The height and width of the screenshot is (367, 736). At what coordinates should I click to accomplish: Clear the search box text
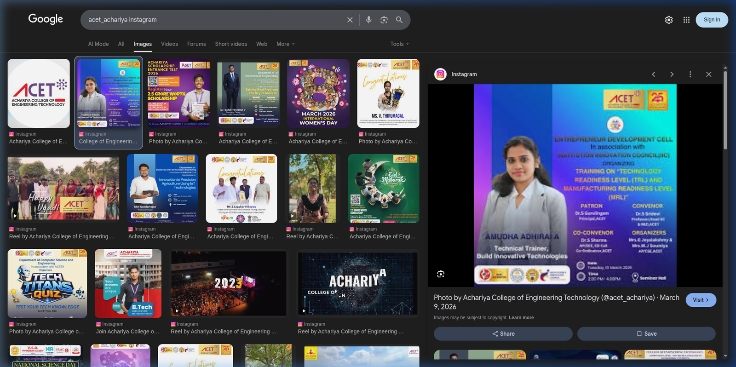[350, 20]
